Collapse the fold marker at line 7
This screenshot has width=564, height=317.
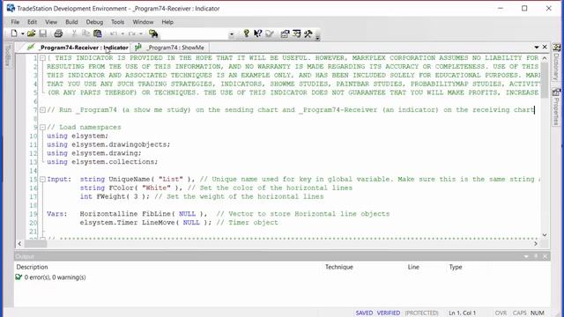(x=42, y=110)
